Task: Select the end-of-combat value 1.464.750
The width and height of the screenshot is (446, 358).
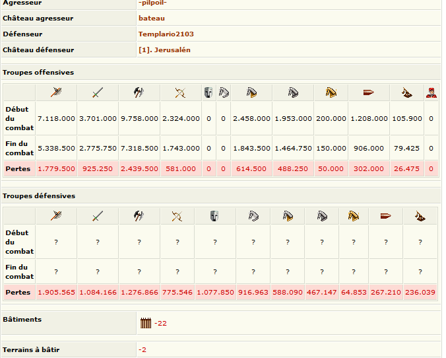Action: tap(293, 148)
